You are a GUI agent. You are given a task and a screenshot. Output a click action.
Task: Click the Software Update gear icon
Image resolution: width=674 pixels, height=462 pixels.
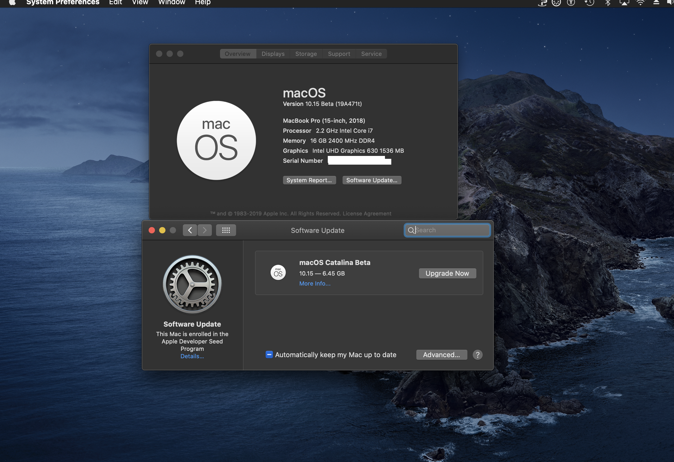pos(192,285)
